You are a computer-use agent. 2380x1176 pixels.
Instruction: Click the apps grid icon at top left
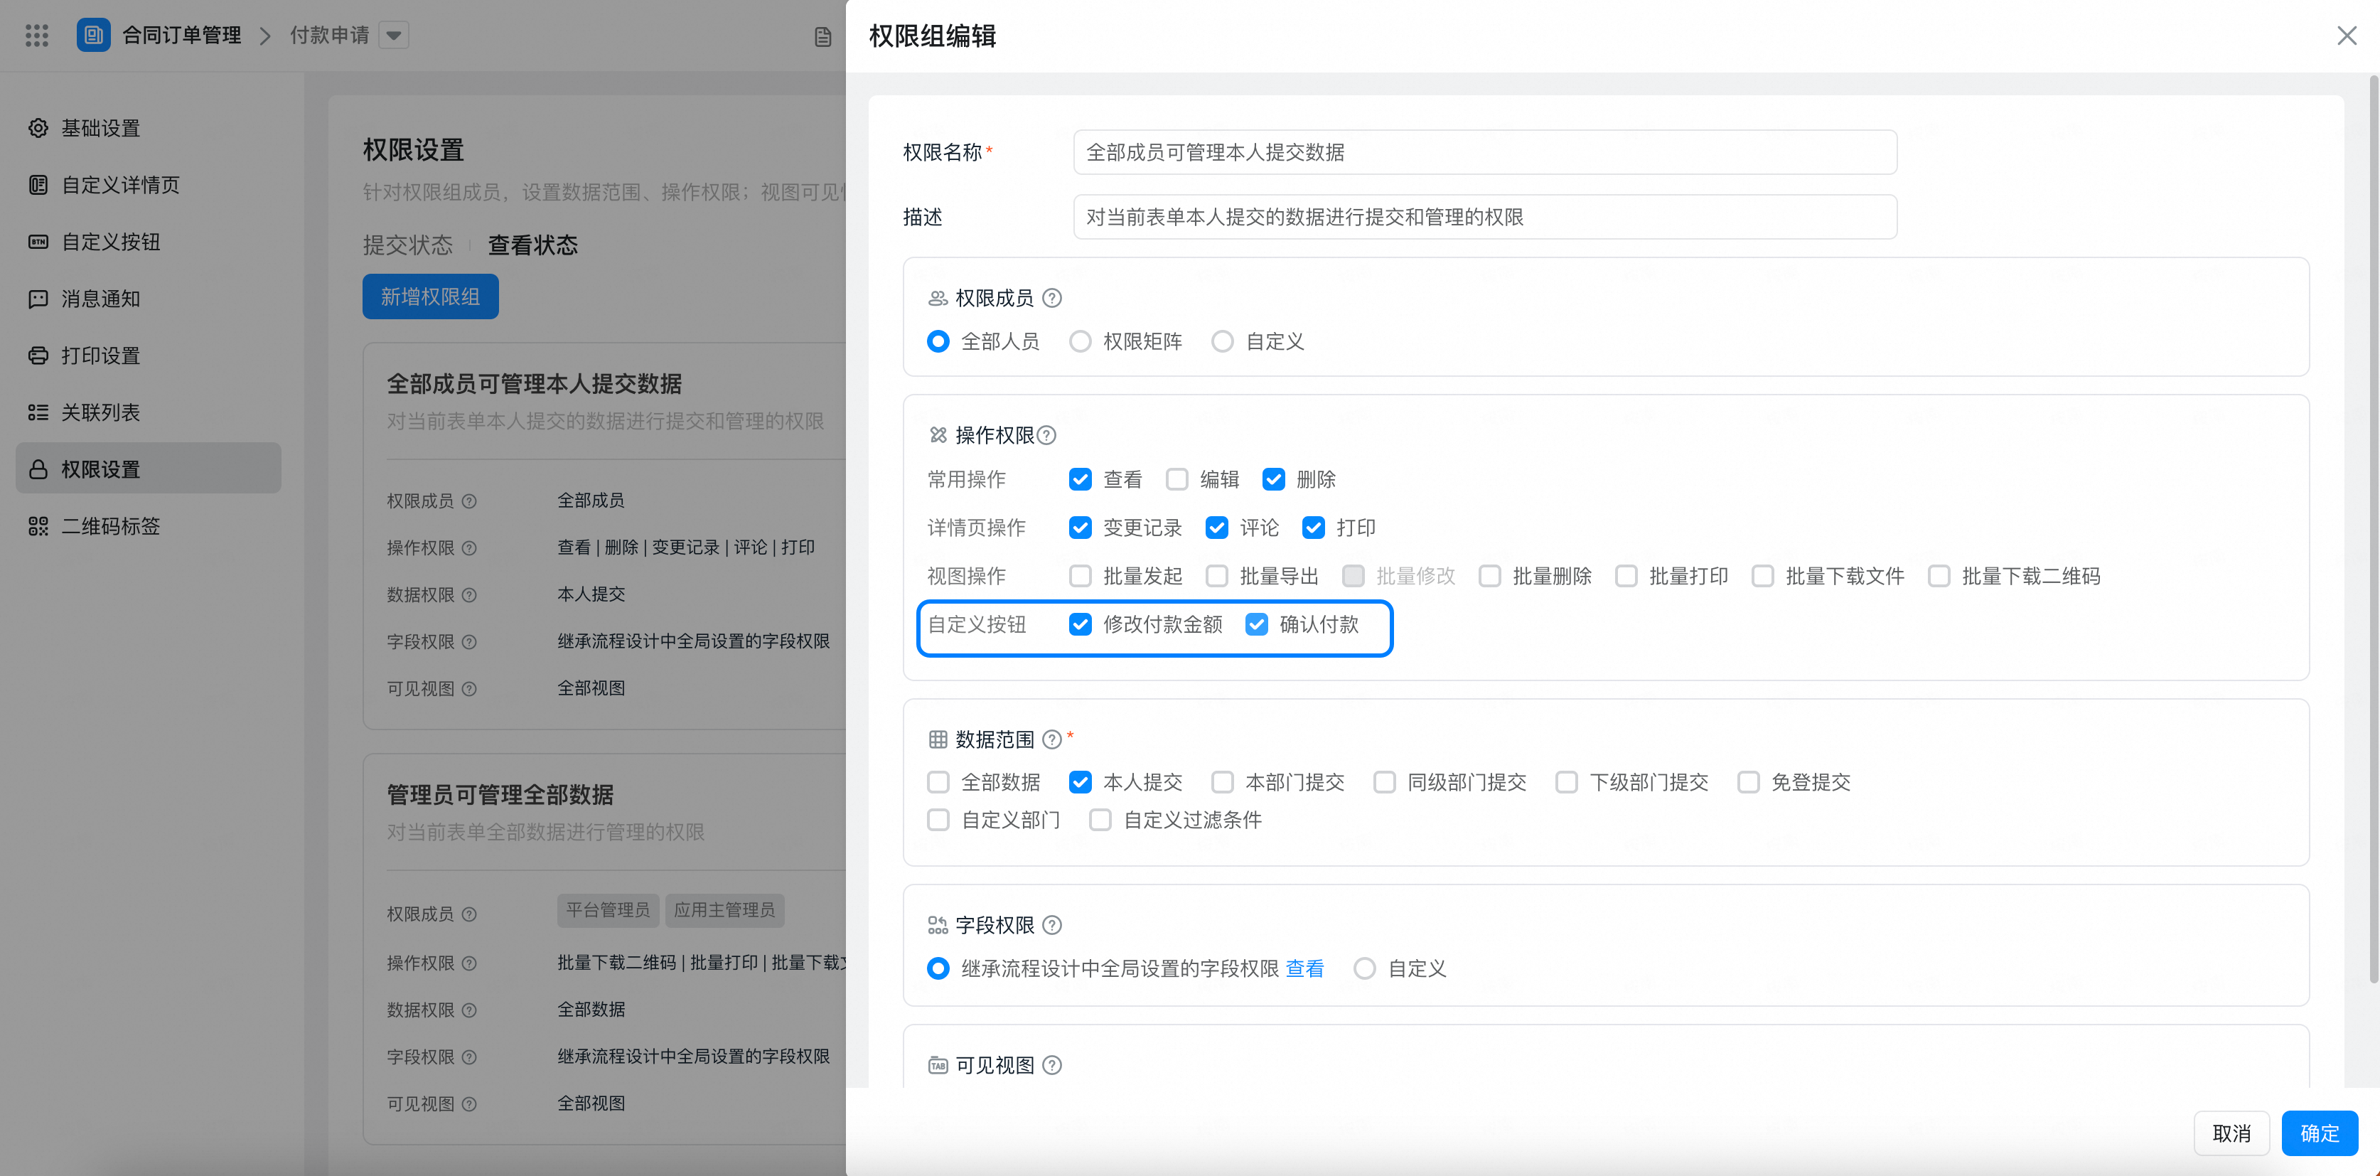point(37,35)
